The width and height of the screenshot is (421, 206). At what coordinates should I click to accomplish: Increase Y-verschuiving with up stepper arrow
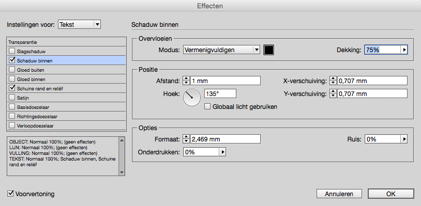pyautogui.click(x=333, y=91)
